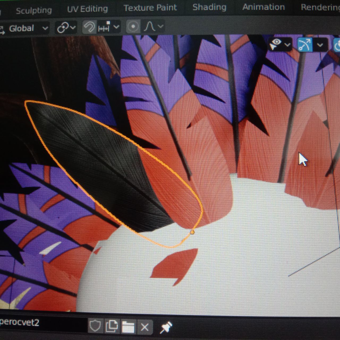Click the open file folder icon
The width and height of the screenshot is (340, 340).
pos(128,327)
